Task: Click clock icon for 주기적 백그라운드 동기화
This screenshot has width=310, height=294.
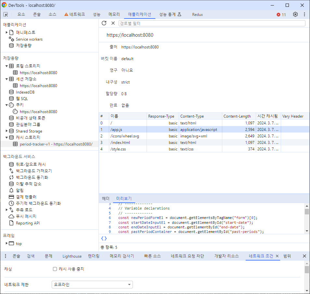Action: [x=11, y=203]
